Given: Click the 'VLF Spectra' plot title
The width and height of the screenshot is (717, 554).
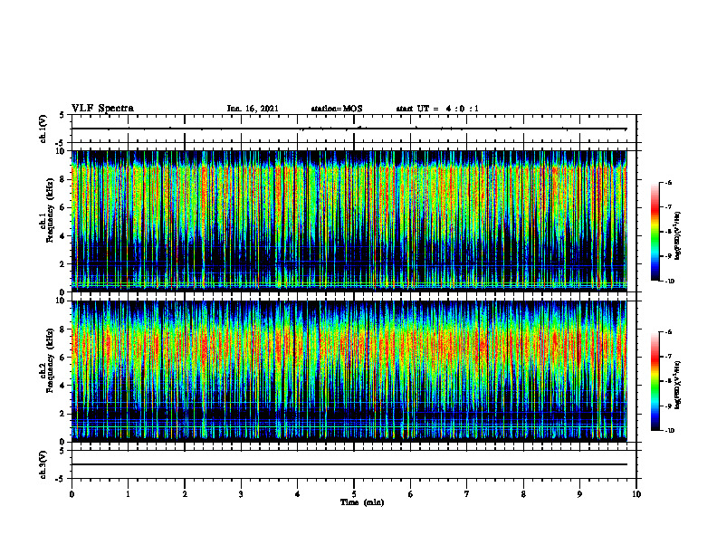Looking at the screenshot, I should click(102, 109).
